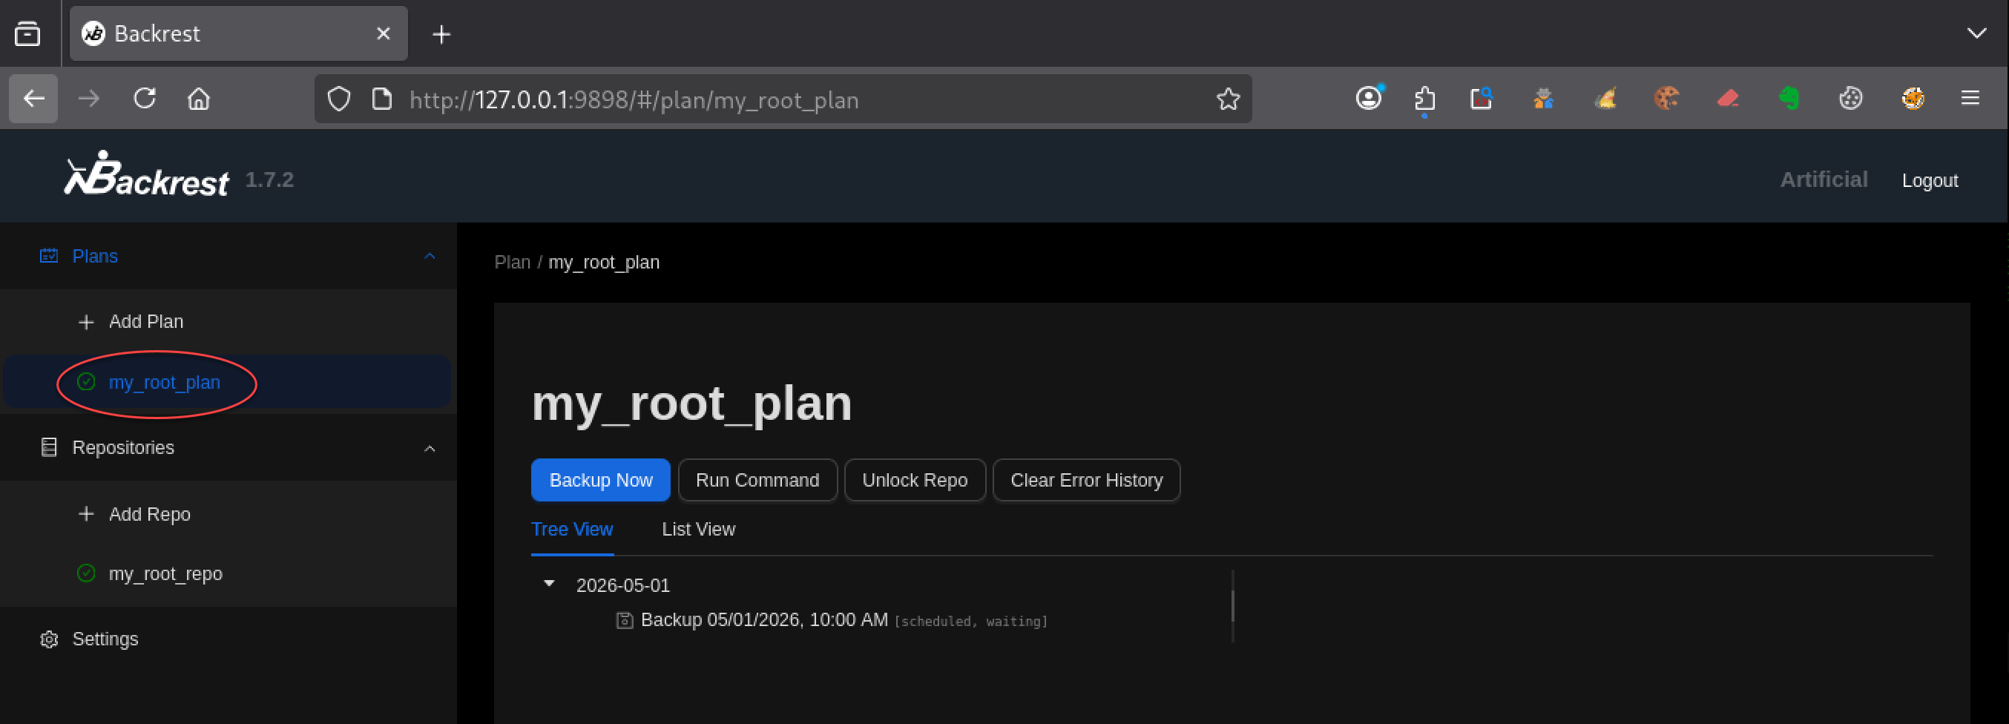Click the Settings gear icon

[48, 639]
